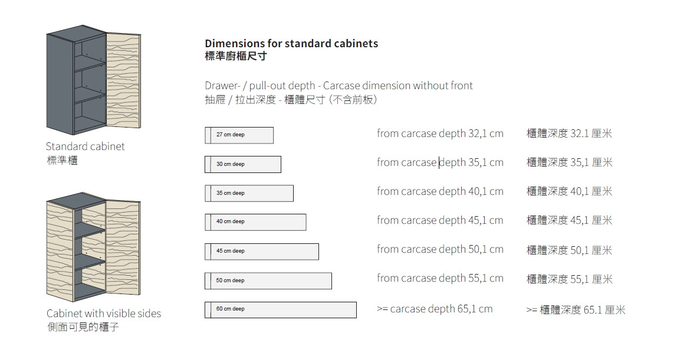Image resolution: width=677 pixels, height=359 pixels.
Task: Click 'from carcase depth 45,1 cm' text
Action: click(440, 220)
